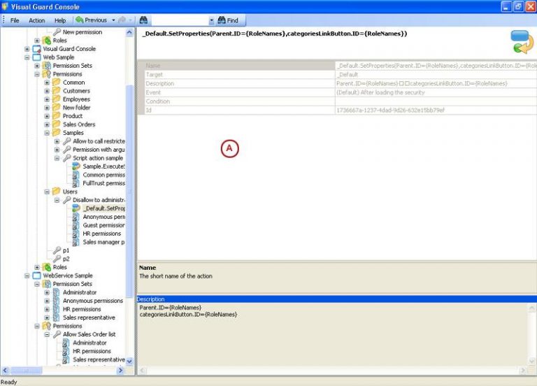Expand the Common folder
The image size is (537, 386).
47,83
